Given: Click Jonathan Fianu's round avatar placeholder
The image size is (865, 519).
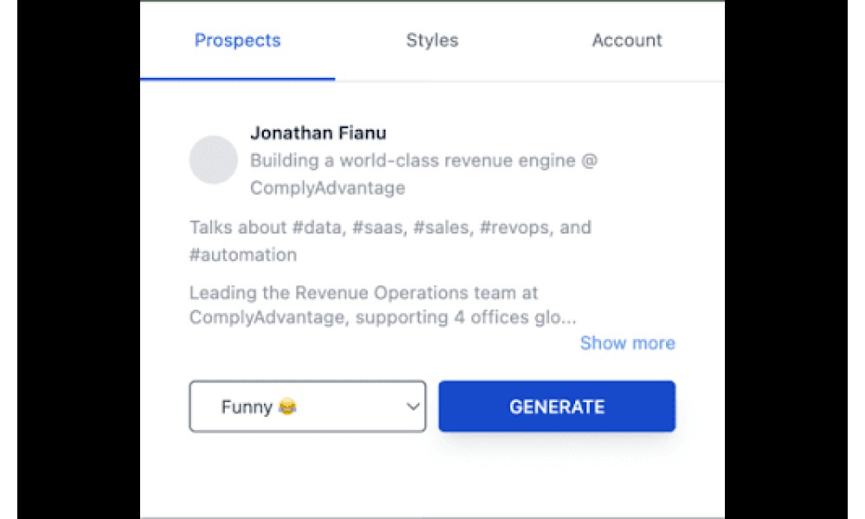Looking at the screenshot, I should [214, 160].
